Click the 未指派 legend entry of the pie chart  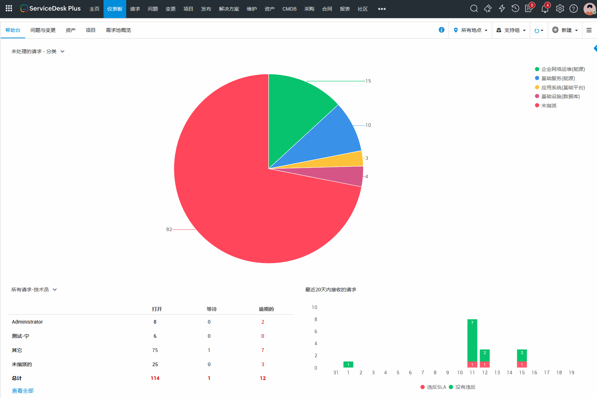[546, 106]
